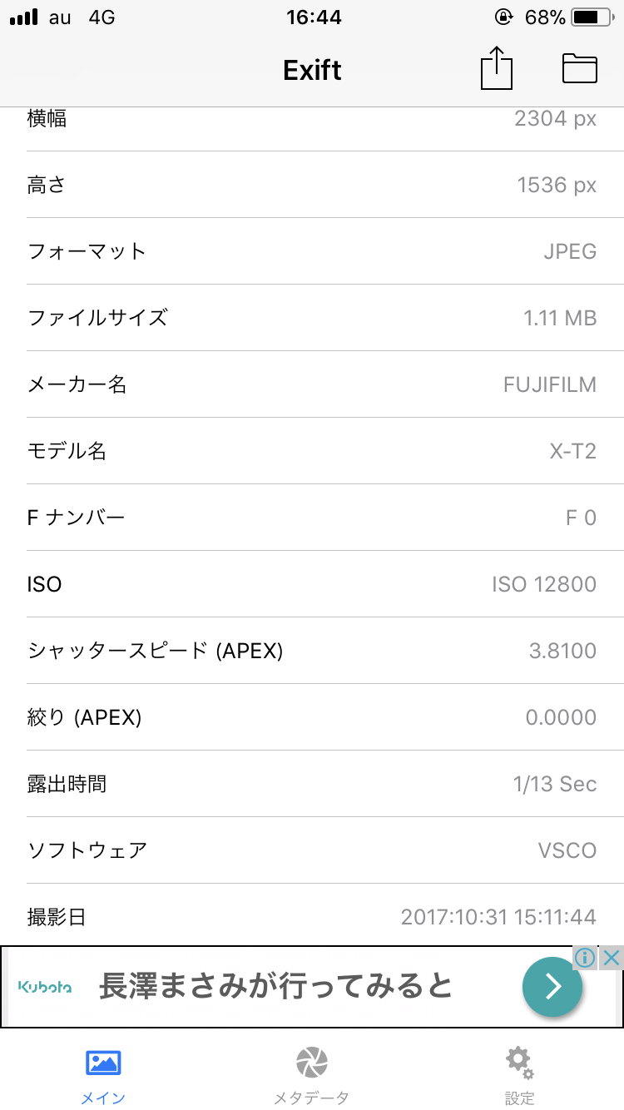Tap the share export icon
This screenshot has height=1110, width=624.
tap(496, 68)
